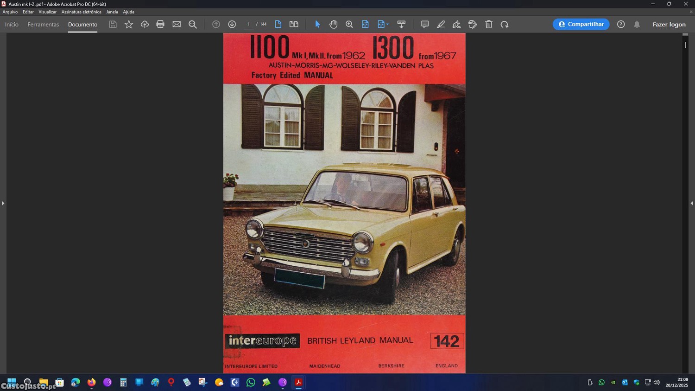Delete page using trash can icon

pyautogui.click(x=488, y=25)
